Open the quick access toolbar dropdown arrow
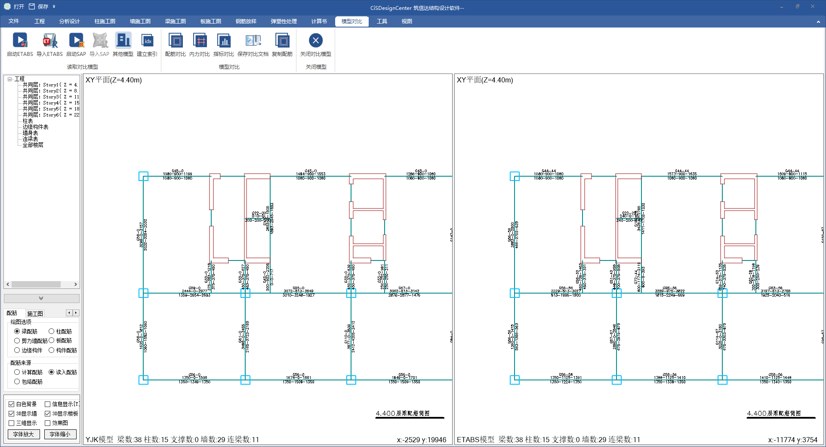The image size is (826, 447). point(54,7)
